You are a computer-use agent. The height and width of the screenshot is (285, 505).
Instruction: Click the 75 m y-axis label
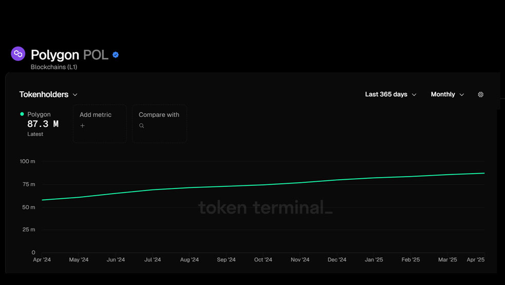tap(29, 184)
